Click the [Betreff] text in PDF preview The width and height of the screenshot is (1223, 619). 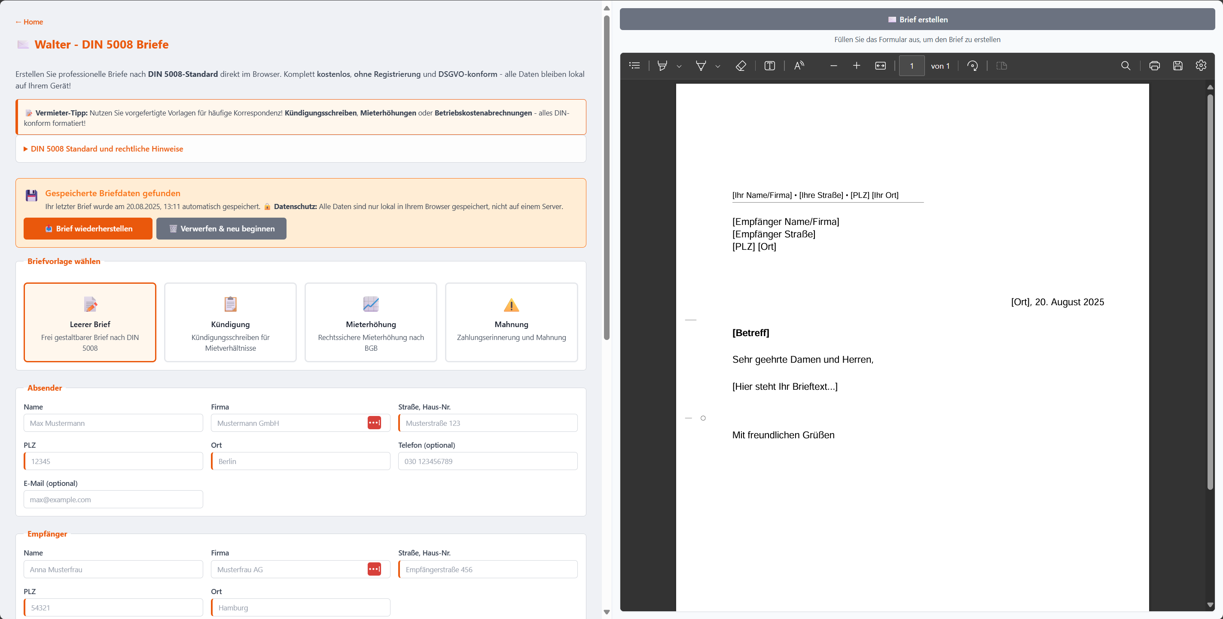point(750,333)
